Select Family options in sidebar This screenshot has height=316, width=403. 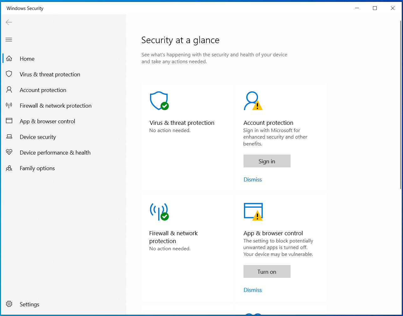(x=64, y=168)
